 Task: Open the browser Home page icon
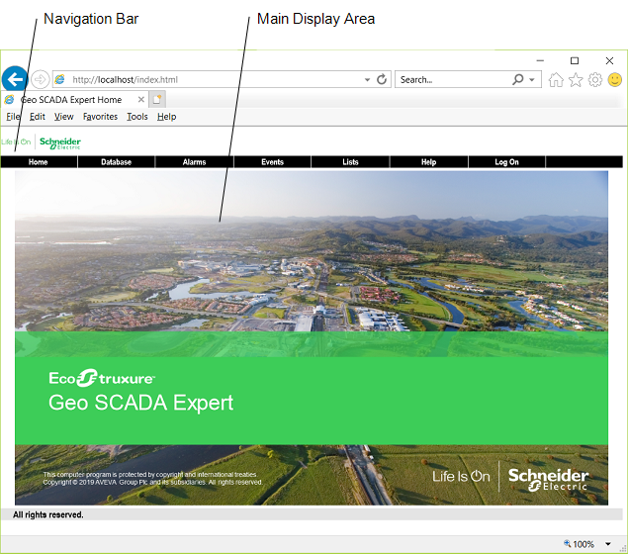(557, 80)
